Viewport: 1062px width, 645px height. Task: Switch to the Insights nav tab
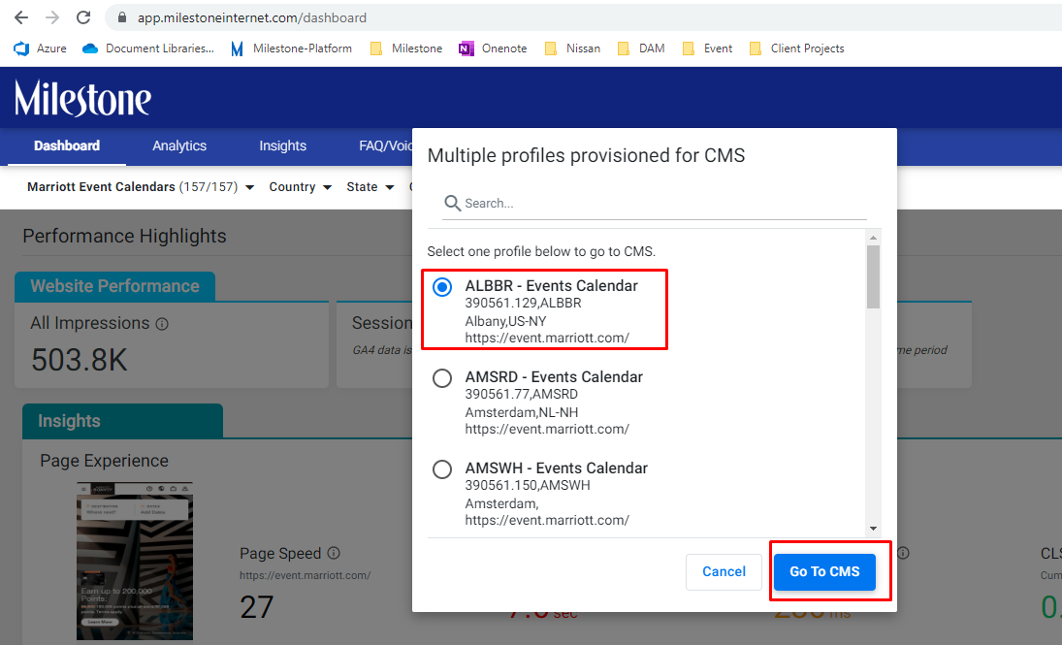[x=282, y=145]
